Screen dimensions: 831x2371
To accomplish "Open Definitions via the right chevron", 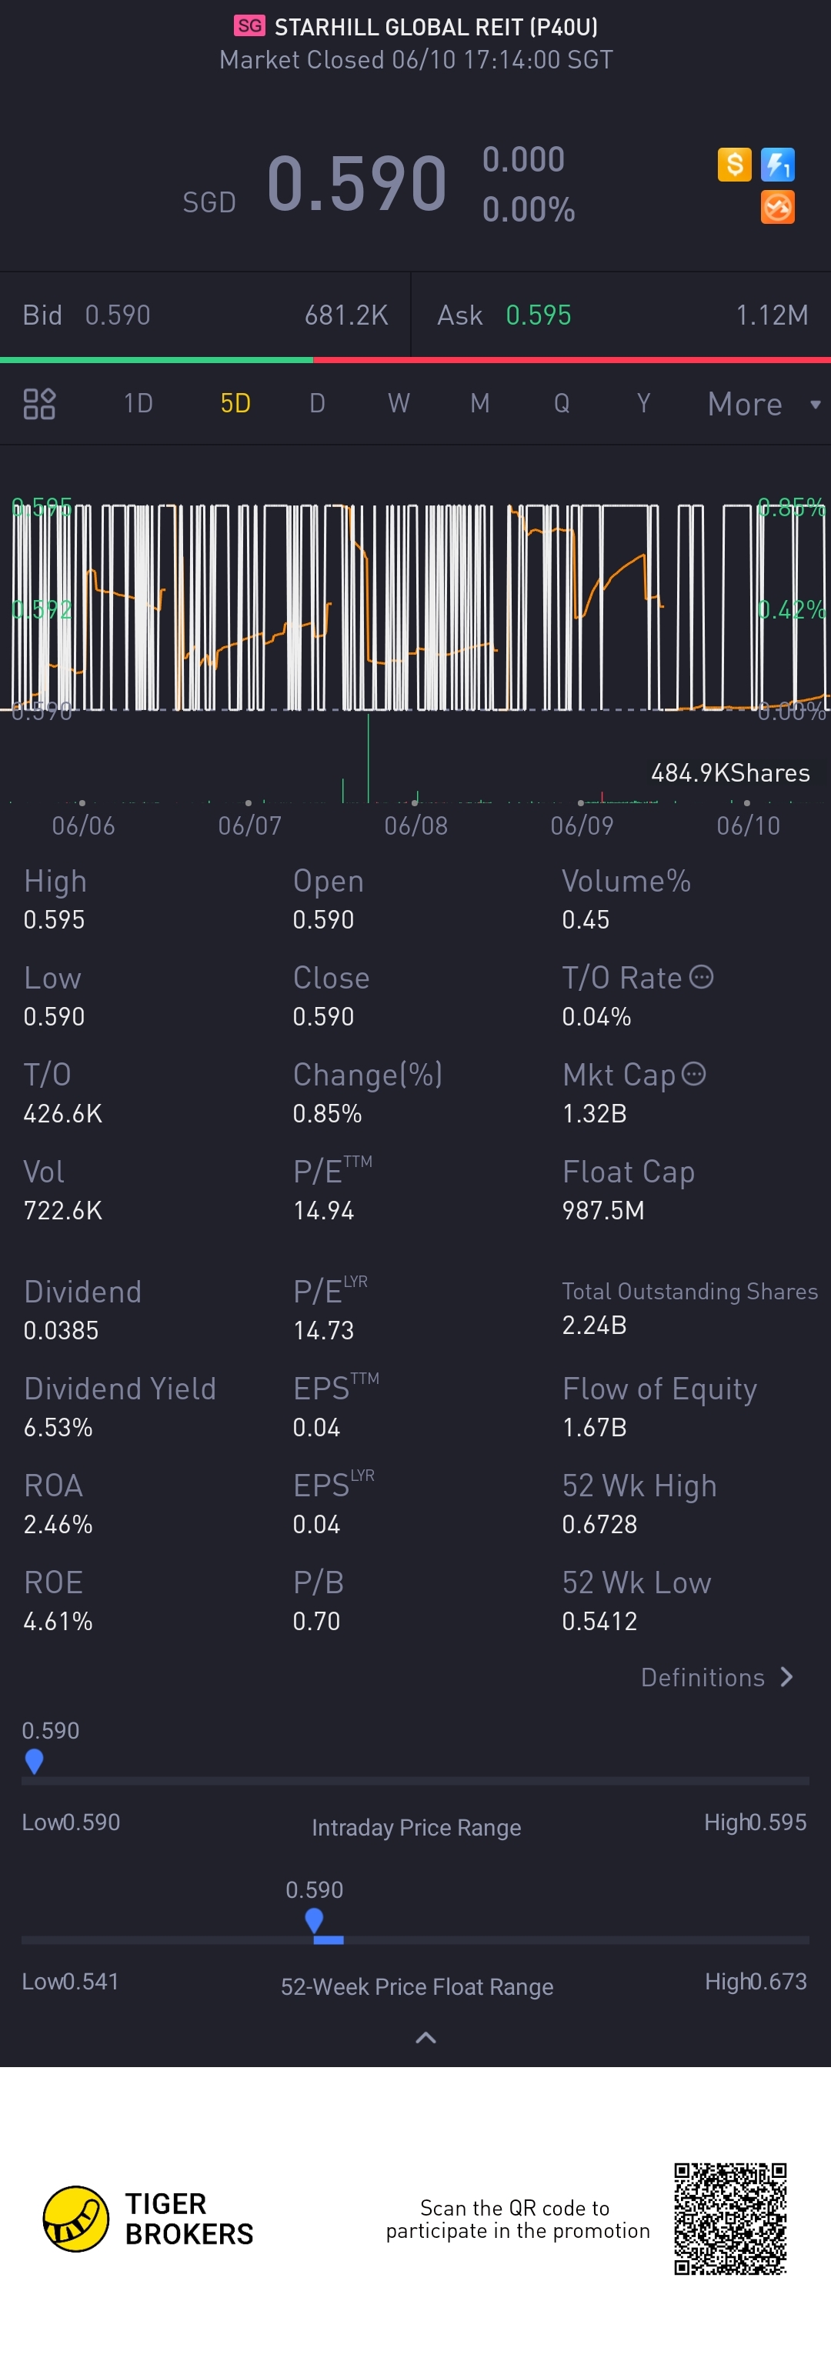I will (786, 1677).
